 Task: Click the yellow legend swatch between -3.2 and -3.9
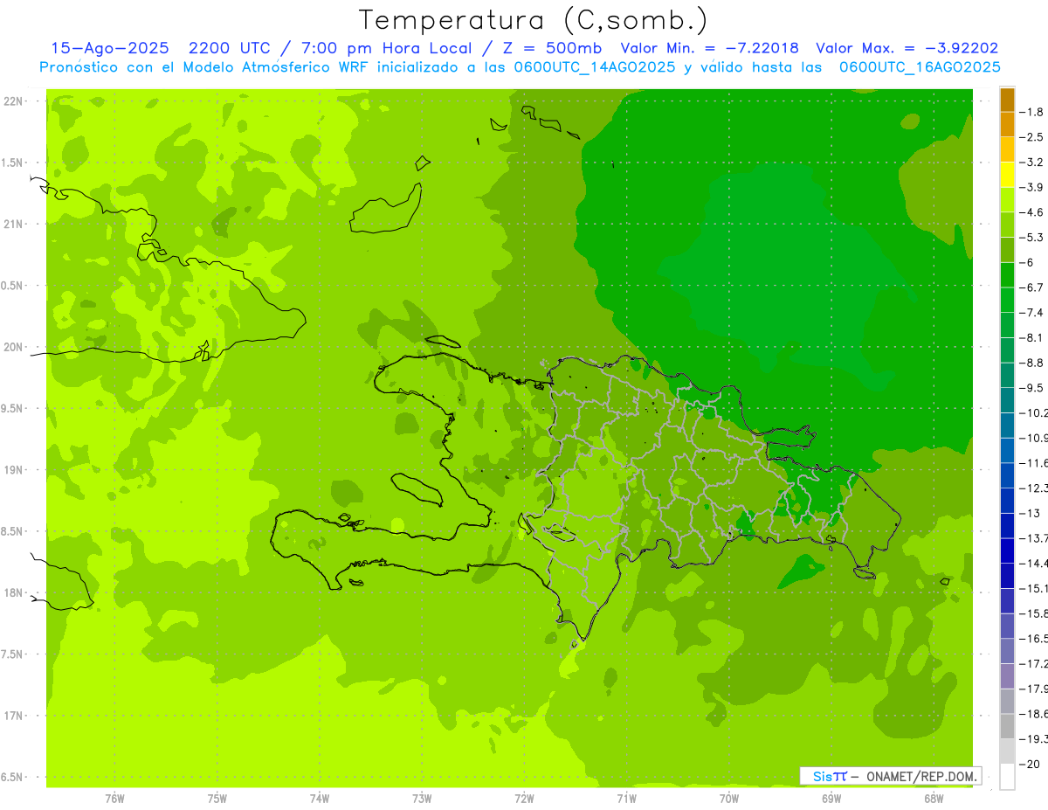click(1007, 175)
